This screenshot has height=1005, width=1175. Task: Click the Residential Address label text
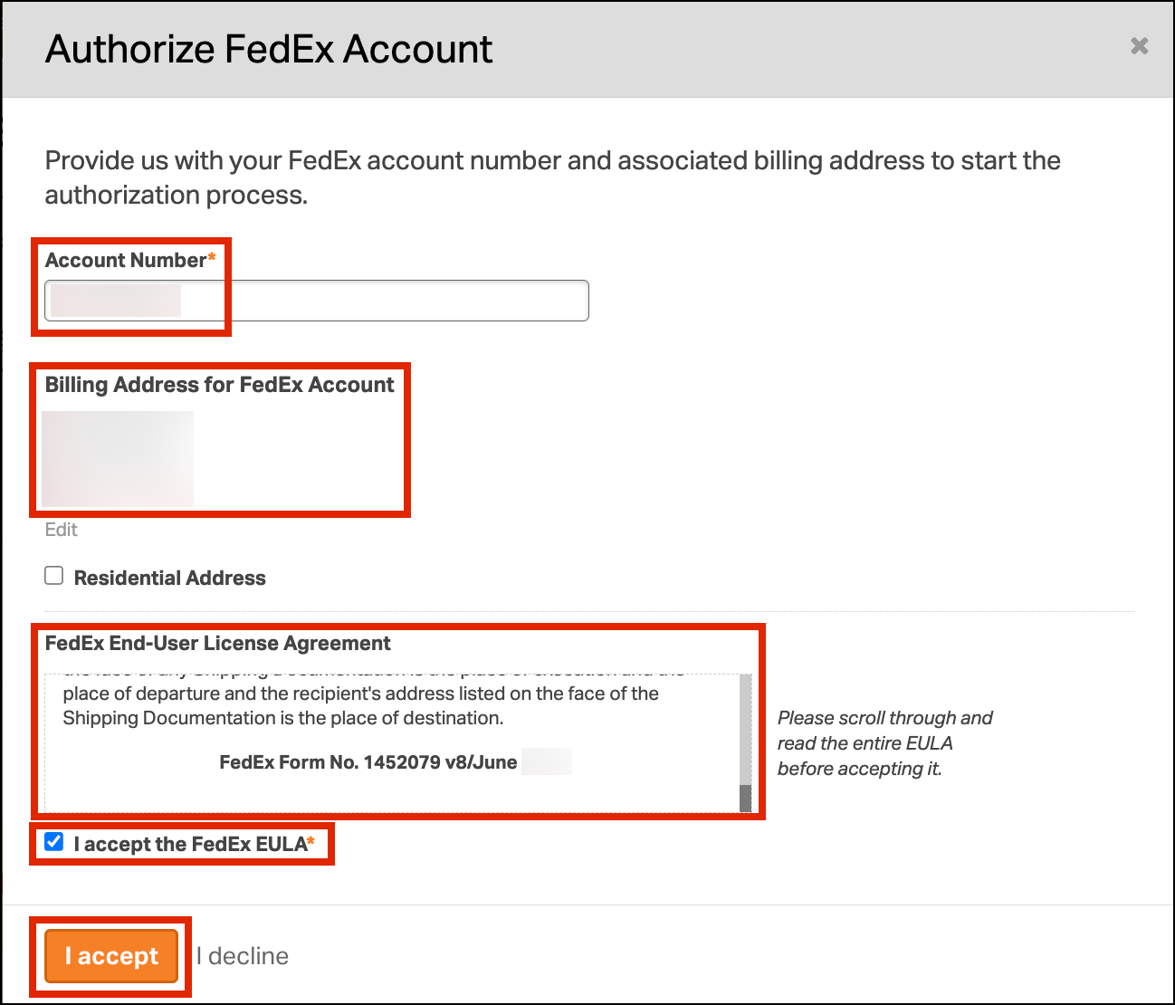[x=170, y=578]
